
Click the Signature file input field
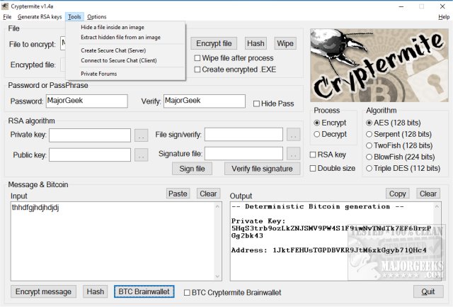(243, 153)
